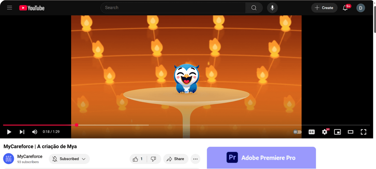
Task: Dislike the video with thumbs down
Action: pyautogui.click(x=154, y=159)
